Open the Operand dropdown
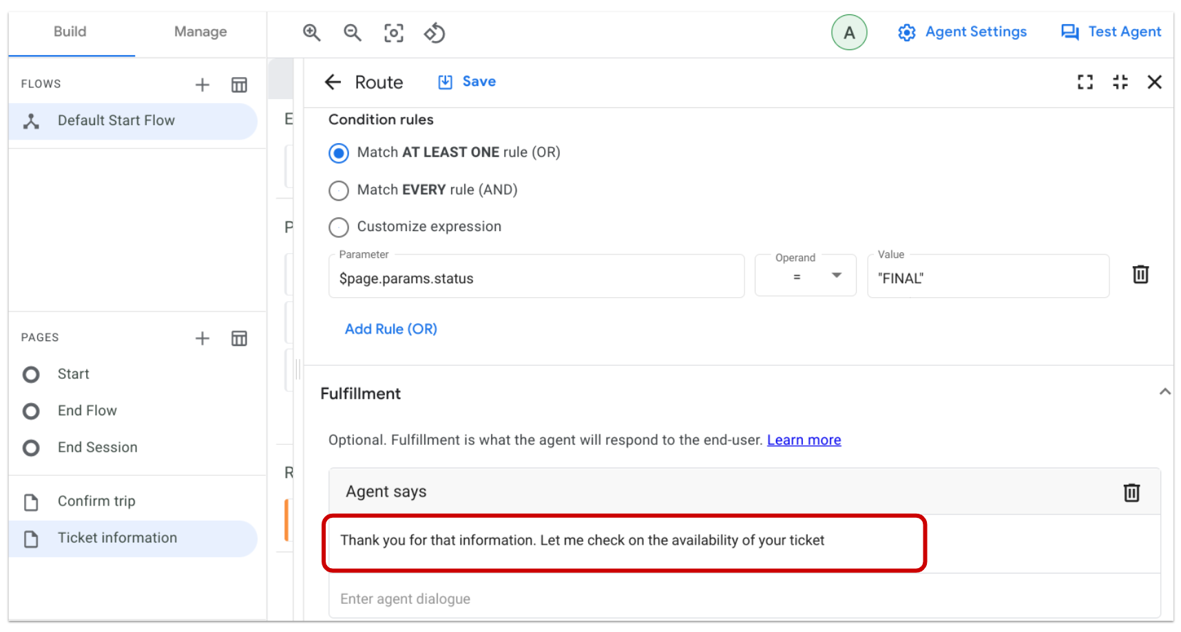Image resolution: width=1181 pixels, height=632 pixels. 835,275
